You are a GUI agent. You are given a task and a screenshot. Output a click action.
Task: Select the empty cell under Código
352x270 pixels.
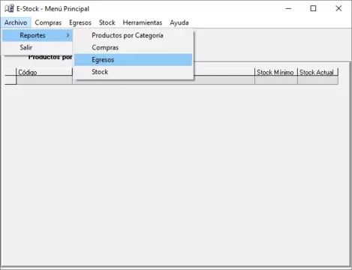click(x=44, y=80)
